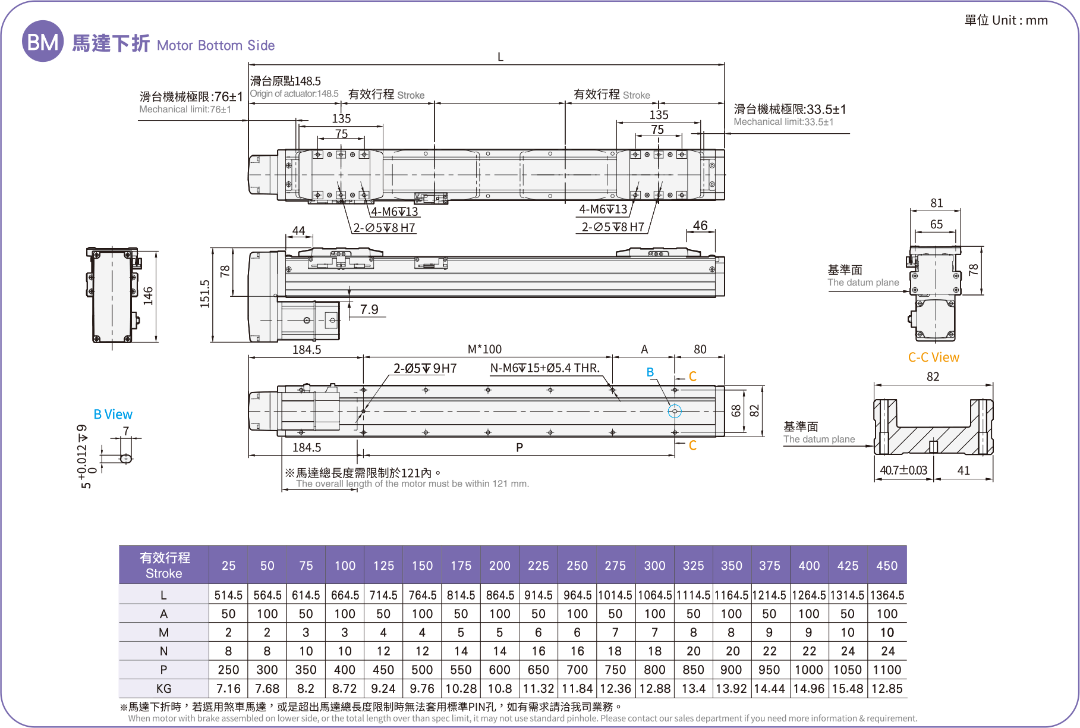
Task: Click the KG value 12.85 cell
Action: 887,689
